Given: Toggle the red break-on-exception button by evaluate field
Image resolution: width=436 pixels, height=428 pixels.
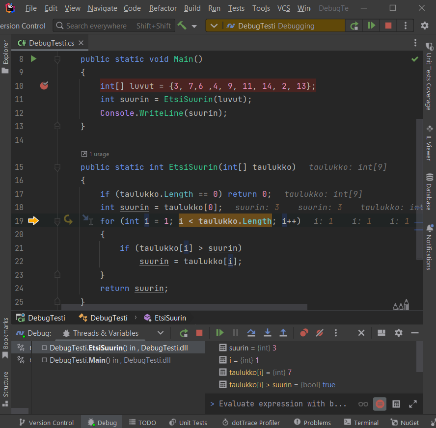Looking at the screenshot, I should [379, 404].
